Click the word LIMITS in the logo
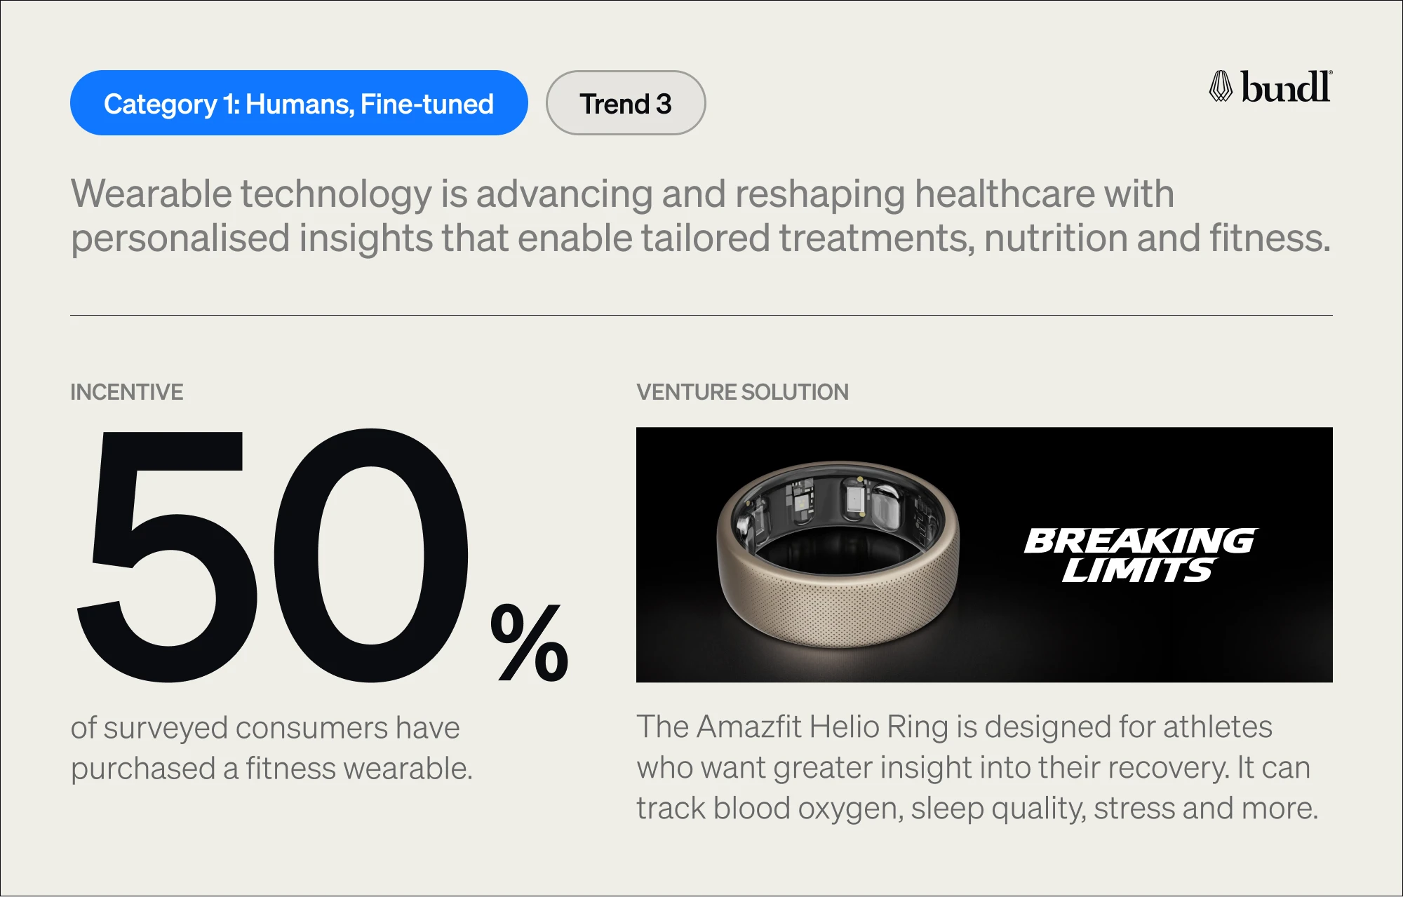 pyautogui.click(x=1138, y=570)
